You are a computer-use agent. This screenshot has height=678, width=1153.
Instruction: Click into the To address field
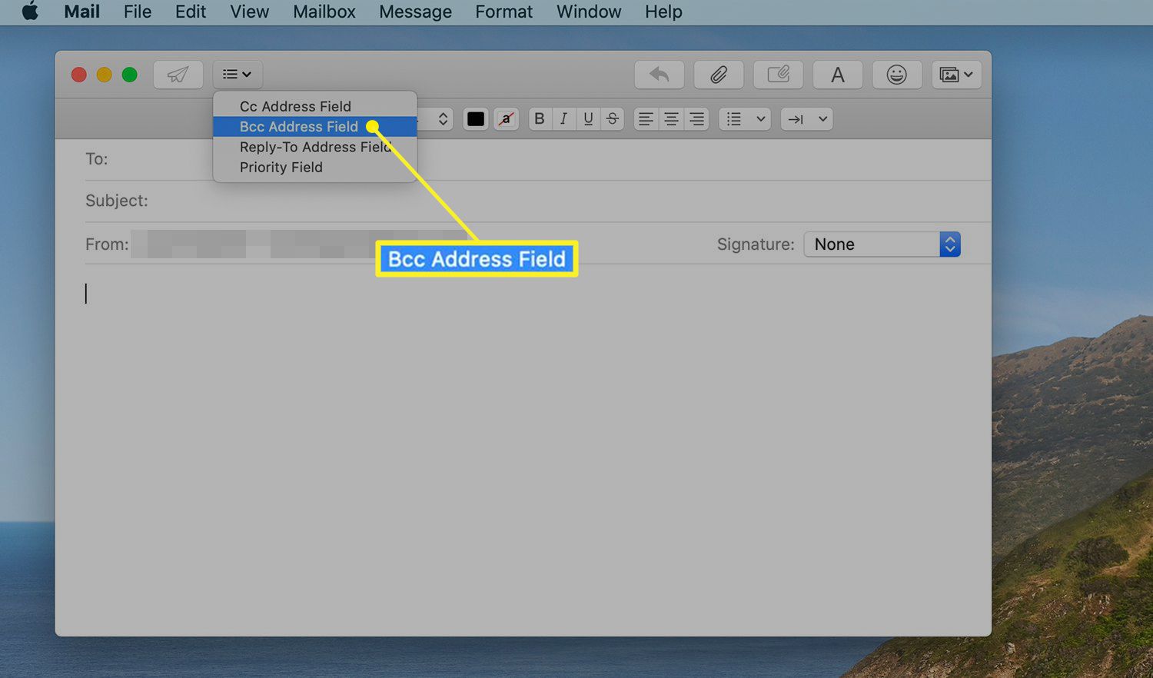tap(538, 159)
